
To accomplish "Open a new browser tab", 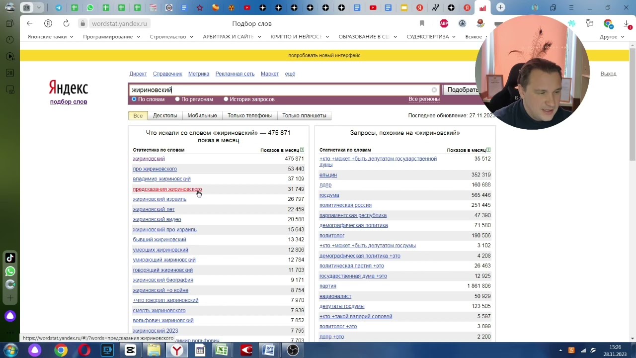I will pos(500,7).
